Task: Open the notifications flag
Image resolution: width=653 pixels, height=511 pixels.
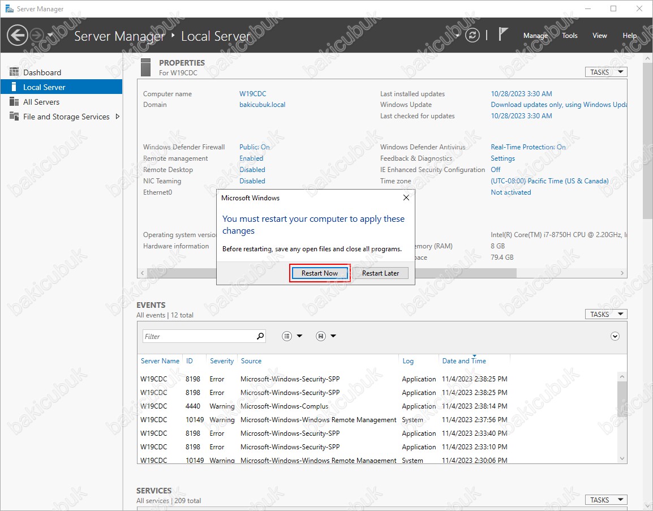Action: point(503,34)
